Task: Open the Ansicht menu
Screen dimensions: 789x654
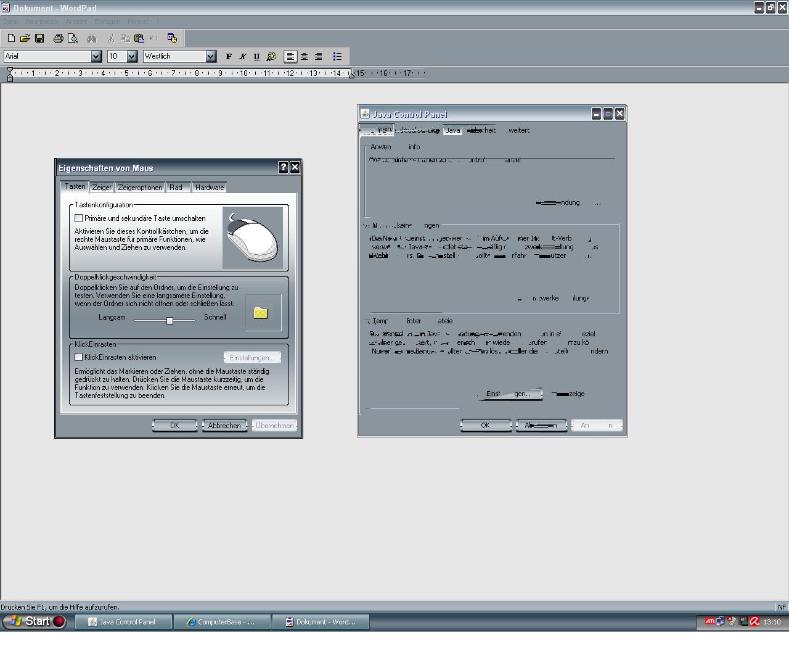Action: [76, 22]
